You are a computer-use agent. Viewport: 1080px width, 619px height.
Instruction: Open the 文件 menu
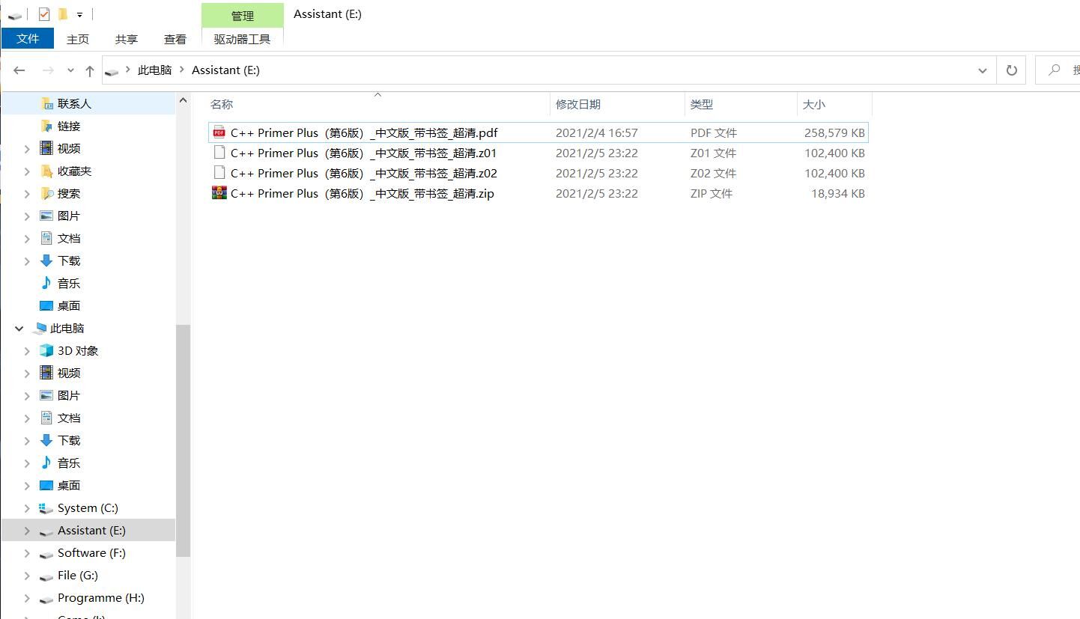[28, 39]
